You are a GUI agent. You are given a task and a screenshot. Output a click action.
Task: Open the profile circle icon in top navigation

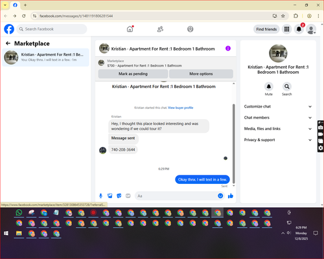pos(191,29)
